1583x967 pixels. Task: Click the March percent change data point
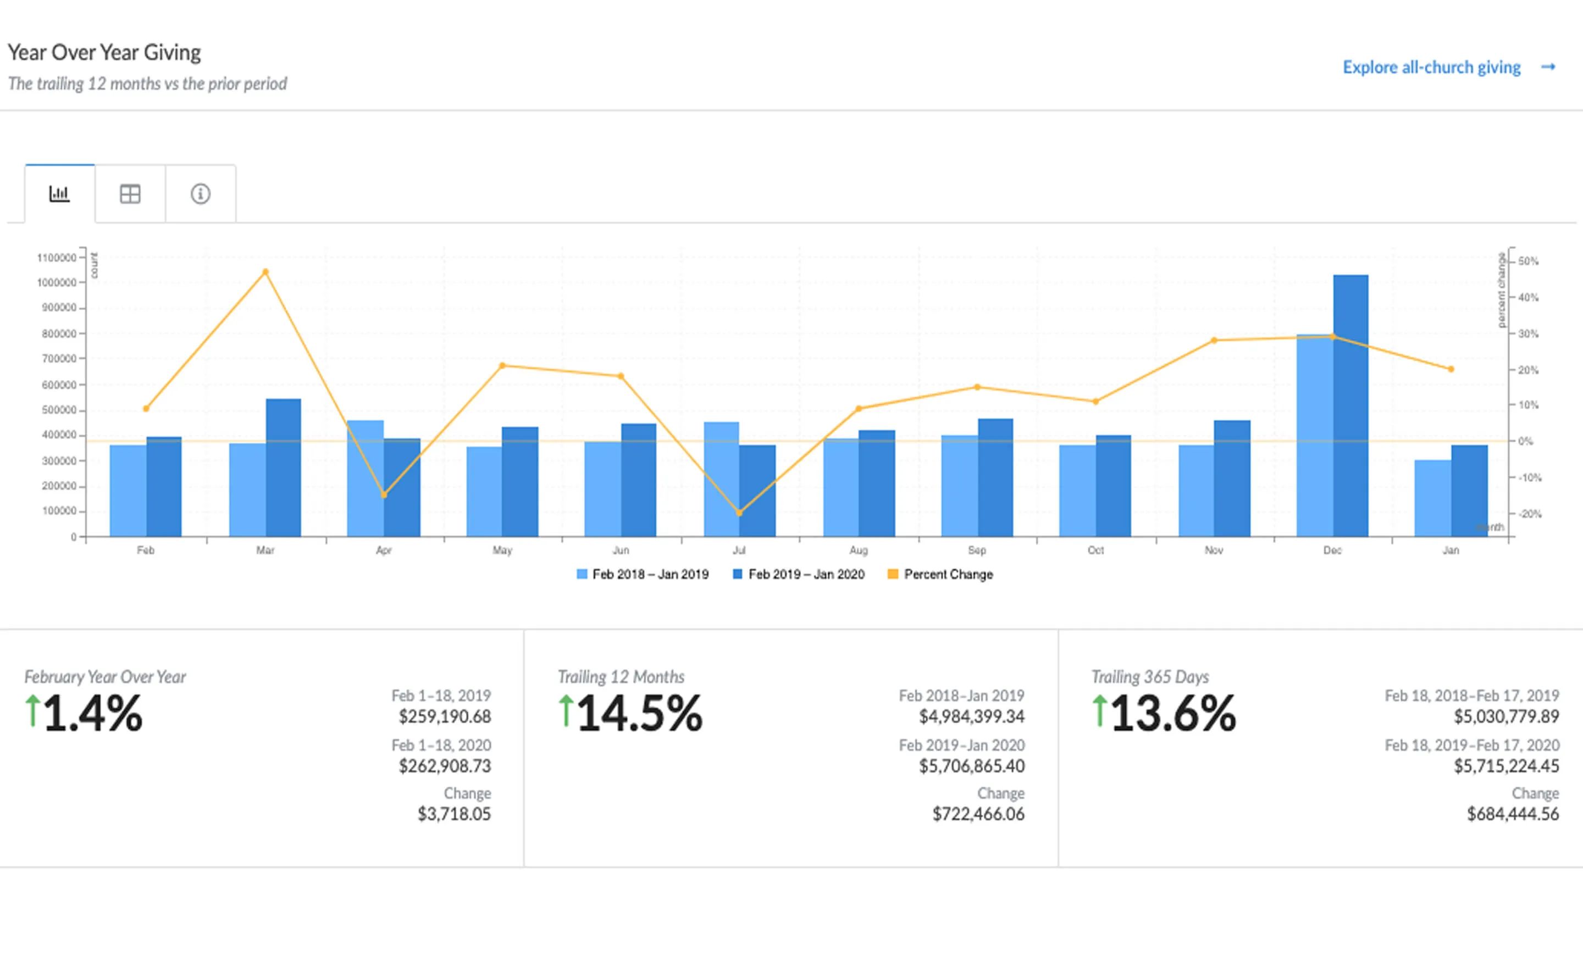[x=265, y=273]
